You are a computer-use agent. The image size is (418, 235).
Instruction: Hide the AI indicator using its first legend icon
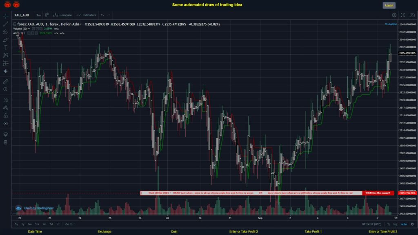pyautogui.click(x=29, y=33)
